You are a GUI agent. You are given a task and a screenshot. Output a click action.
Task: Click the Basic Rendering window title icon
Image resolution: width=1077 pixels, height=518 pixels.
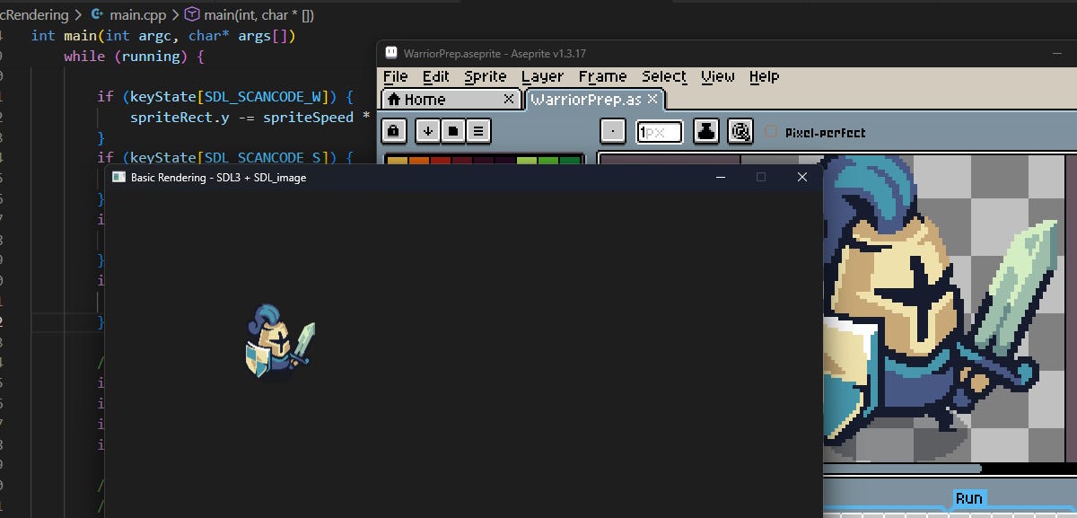coord(118,178)
